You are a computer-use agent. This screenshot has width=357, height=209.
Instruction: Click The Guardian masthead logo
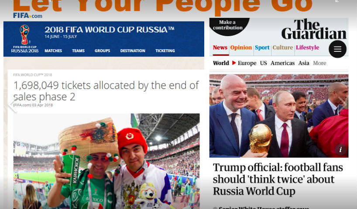314,29
